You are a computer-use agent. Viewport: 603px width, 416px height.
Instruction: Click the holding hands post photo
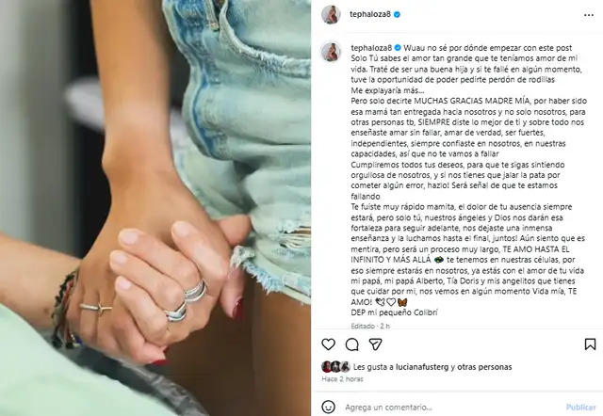(x=155, y=208)
